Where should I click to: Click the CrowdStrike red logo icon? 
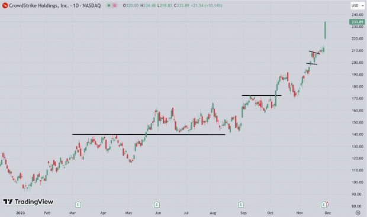click(x=5, y=5)
